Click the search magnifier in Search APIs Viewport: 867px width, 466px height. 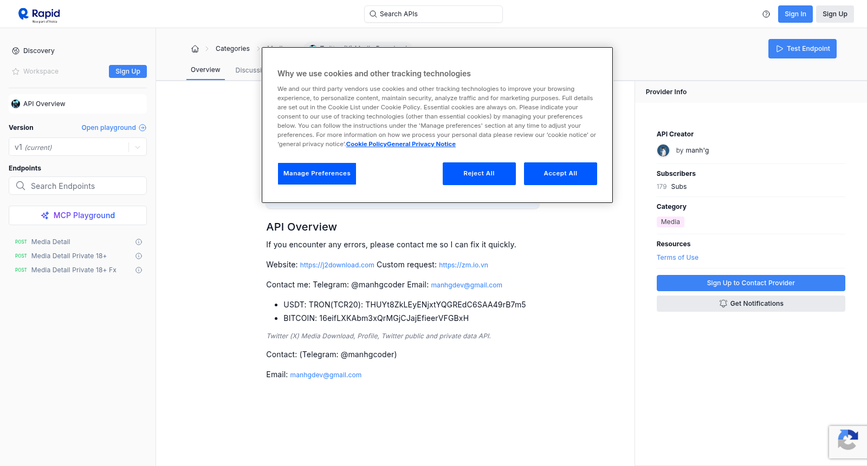click(373, 14)
